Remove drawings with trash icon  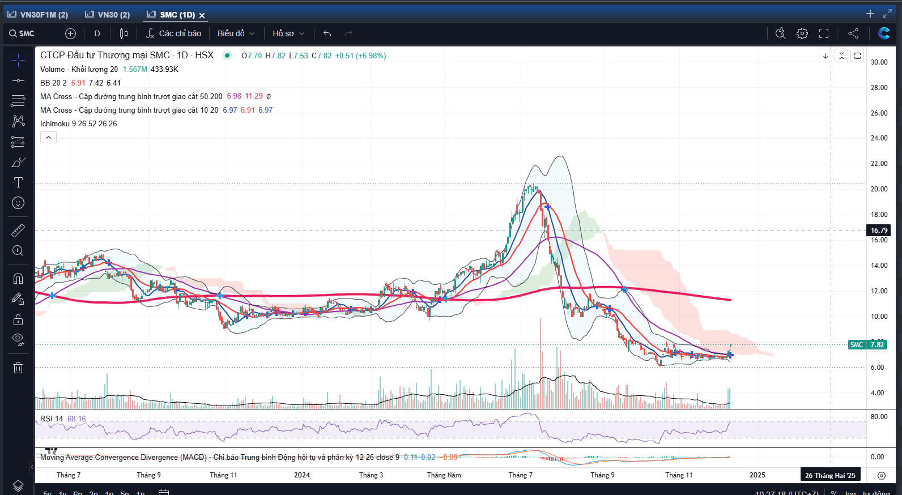pos(18,368)
